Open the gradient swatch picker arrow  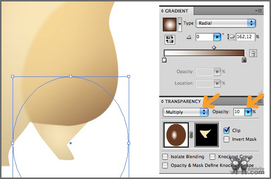(180, 25)
